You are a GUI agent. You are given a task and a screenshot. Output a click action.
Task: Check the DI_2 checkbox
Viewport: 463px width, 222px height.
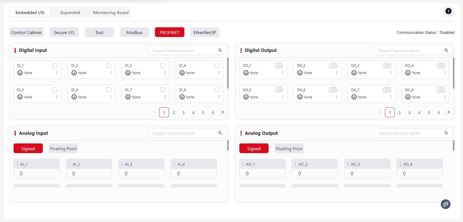click(x=109, y=66)
